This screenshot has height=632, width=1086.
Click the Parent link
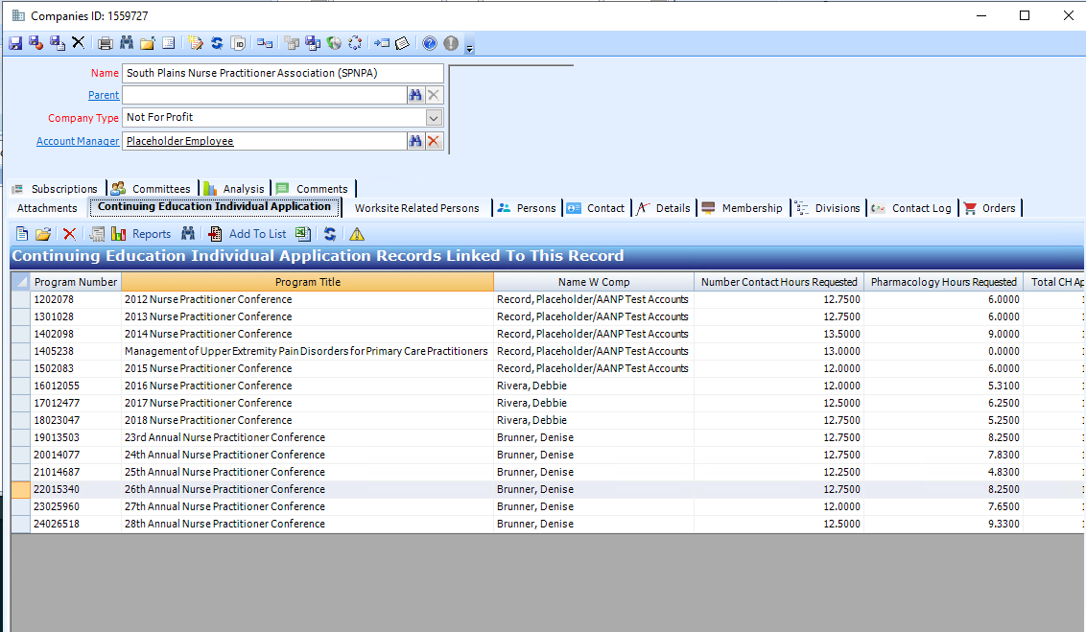point(103,95)
